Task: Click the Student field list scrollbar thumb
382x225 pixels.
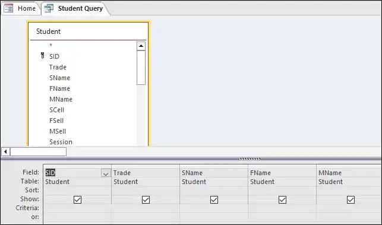Action: [141, 68]
